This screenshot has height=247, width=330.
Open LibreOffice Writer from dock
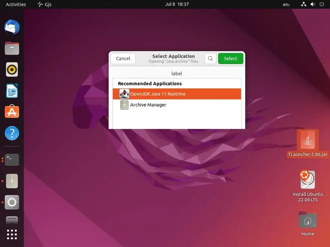(x=12, y=91)
